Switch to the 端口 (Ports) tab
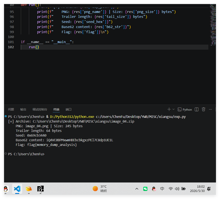This screenshot has height=199, width=220. (x=68, y=109)
